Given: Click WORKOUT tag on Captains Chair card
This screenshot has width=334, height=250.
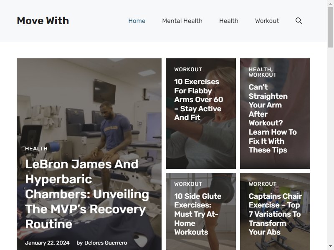Looking at the screenshot, I should 263,184.
